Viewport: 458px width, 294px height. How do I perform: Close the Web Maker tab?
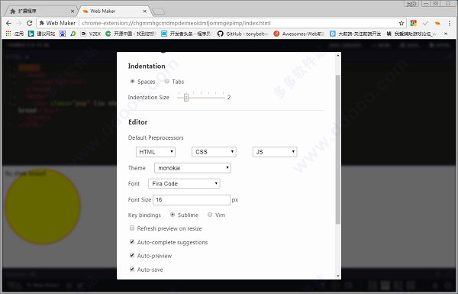144,11
